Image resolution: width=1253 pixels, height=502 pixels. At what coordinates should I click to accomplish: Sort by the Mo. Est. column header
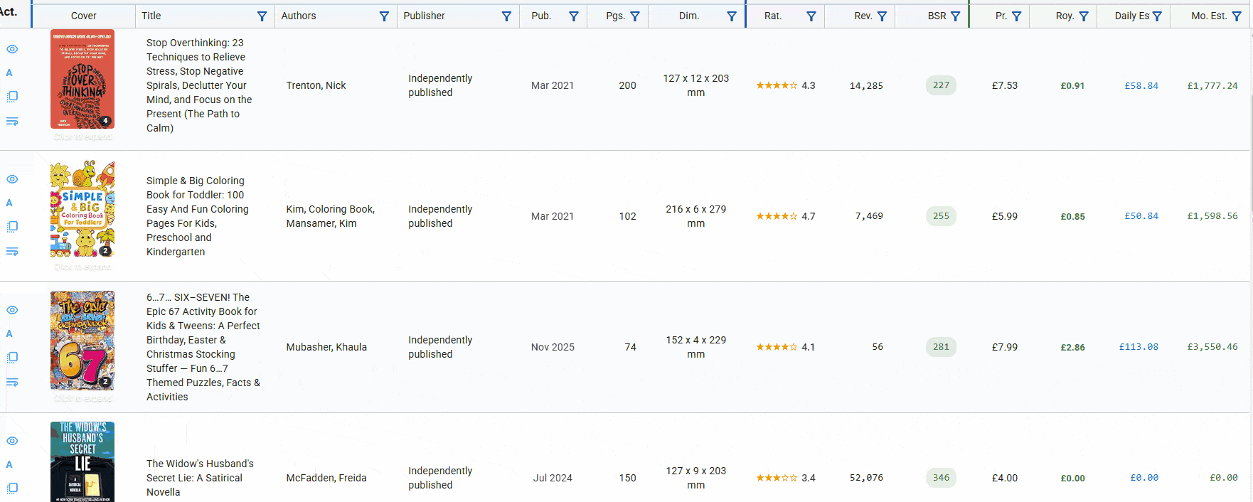(1209, 16)
